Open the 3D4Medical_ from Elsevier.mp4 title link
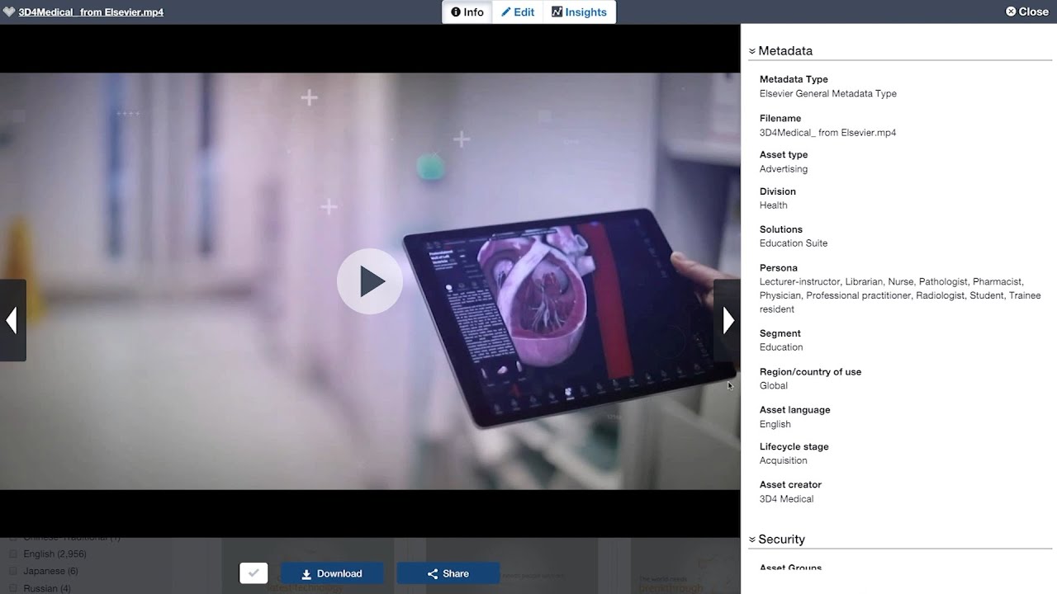1057x594 pixels. coord(91,12)
